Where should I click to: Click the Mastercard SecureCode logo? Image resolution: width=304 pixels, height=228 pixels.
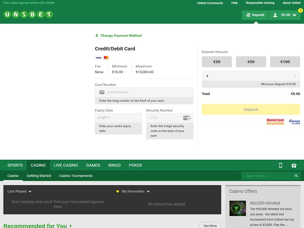(x=275, y=121)
